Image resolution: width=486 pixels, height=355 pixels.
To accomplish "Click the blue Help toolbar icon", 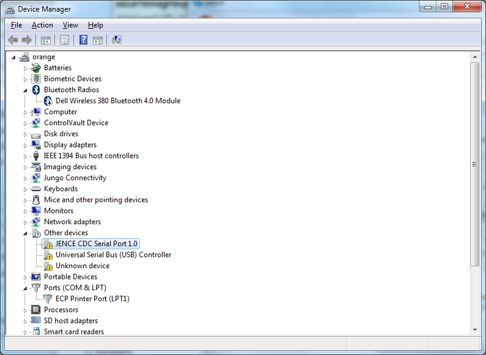I will point(83,40).
